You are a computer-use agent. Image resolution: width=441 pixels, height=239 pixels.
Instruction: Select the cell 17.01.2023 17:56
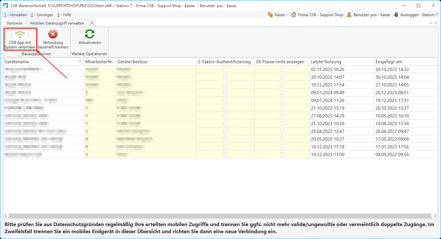click(x=406, y=147)
